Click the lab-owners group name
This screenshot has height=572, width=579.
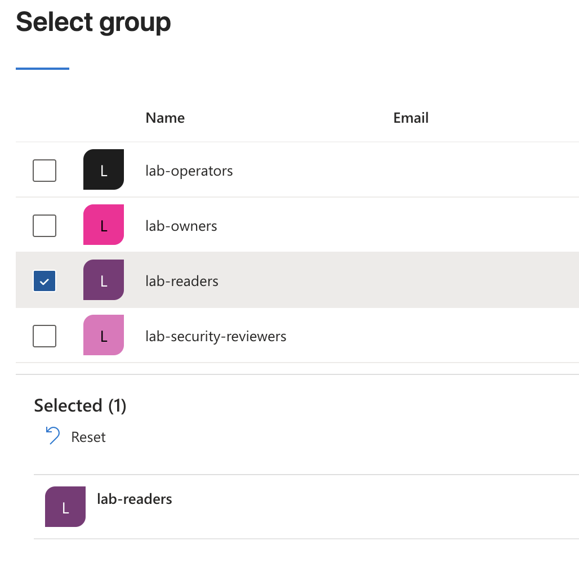(x=181, y=226)
